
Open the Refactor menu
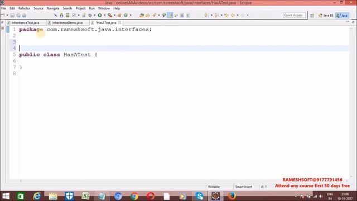click(24, 8)
